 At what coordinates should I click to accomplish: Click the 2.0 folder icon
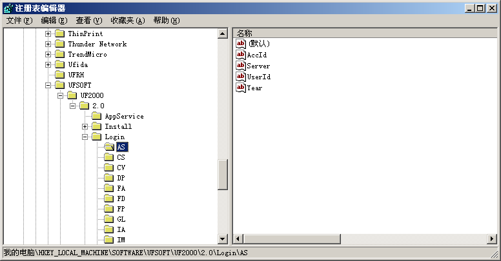tap(85, 106)
